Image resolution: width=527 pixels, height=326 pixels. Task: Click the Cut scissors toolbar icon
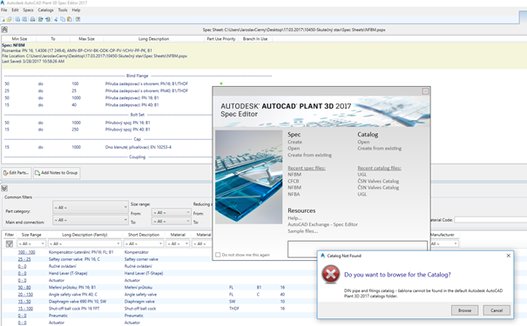click(56, 19)
